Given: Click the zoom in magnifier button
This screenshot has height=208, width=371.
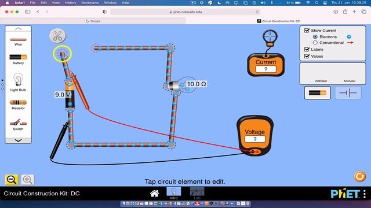Looking at the screenshot, I should pos(27,180).
